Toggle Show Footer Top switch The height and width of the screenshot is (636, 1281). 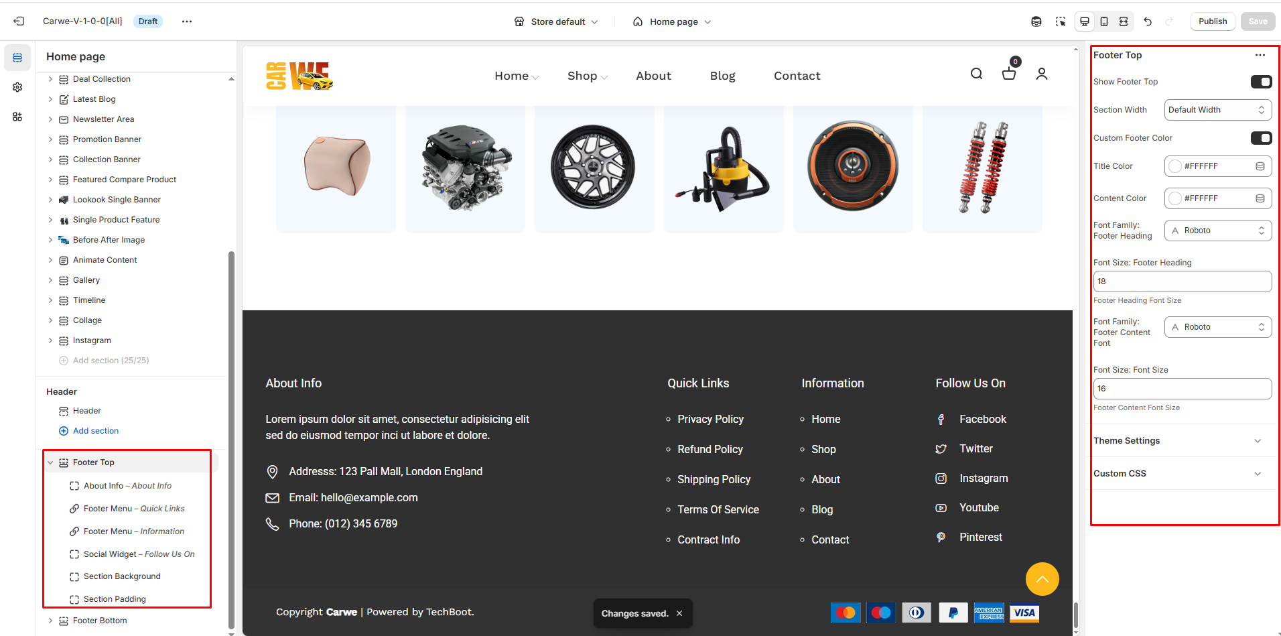click(1261, 82)
